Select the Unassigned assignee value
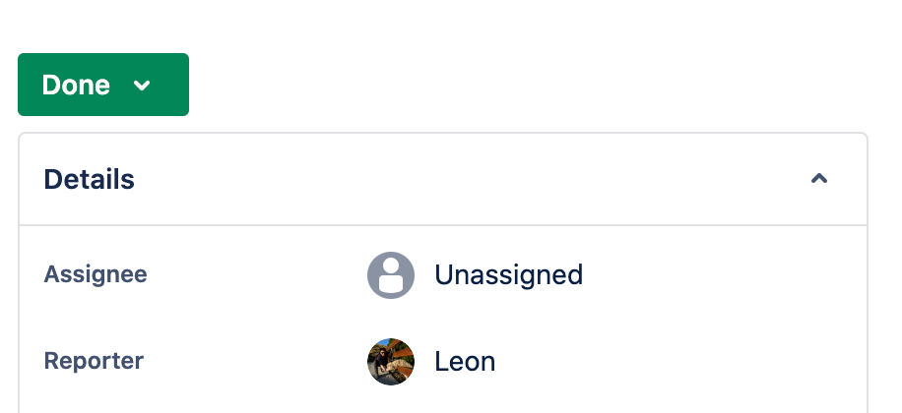 [508, 274]
